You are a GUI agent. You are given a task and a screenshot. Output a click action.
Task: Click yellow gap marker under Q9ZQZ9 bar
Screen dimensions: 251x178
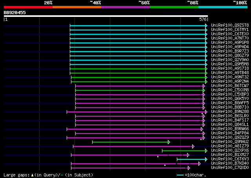click(201, 139)
